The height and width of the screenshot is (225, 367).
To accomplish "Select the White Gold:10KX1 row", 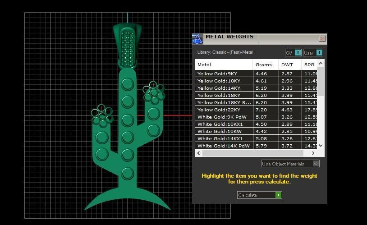I will tap(256, 124).
